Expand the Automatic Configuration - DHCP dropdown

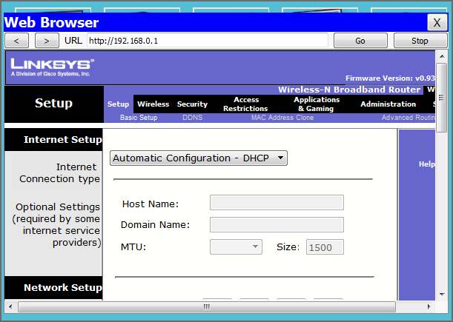click(x=199, y=158)
